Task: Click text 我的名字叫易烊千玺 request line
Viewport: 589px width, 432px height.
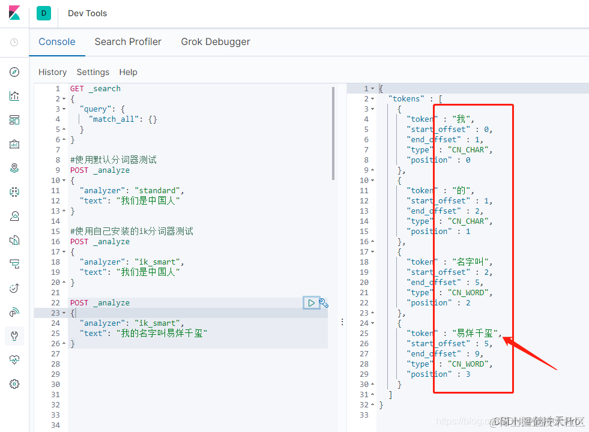Action: coord(143,333)
